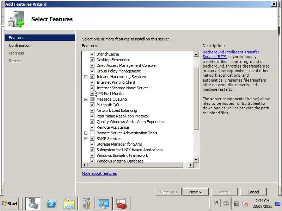The image size is (282, 211).
Task: Click features list scroll down arrow
Action: 196,159
